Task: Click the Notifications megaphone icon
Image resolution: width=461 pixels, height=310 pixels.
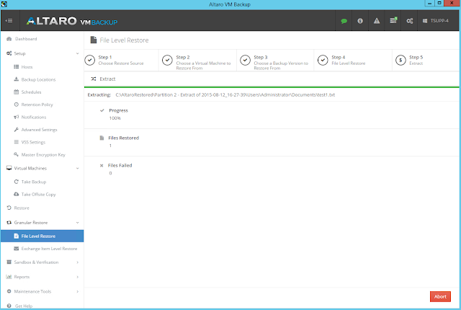Action: (17, 117)
